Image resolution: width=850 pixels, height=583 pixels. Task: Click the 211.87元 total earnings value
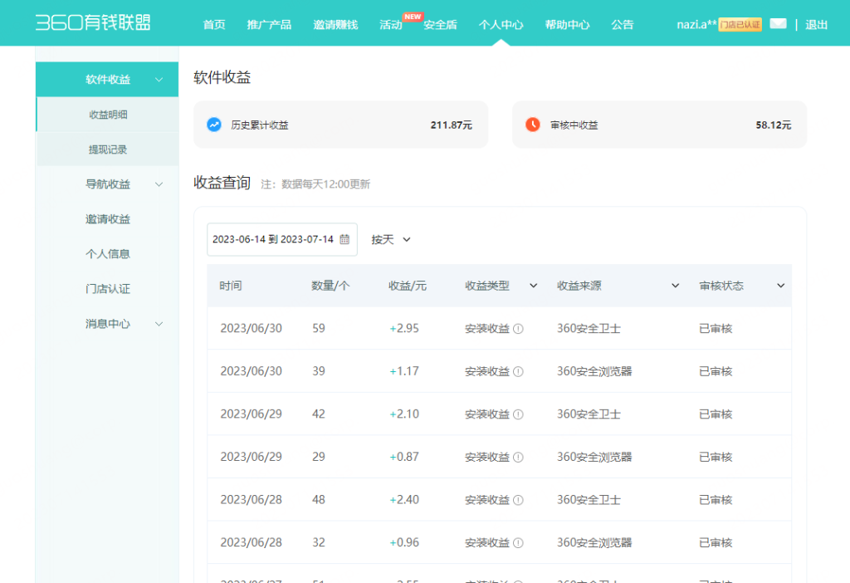point(451,125)
